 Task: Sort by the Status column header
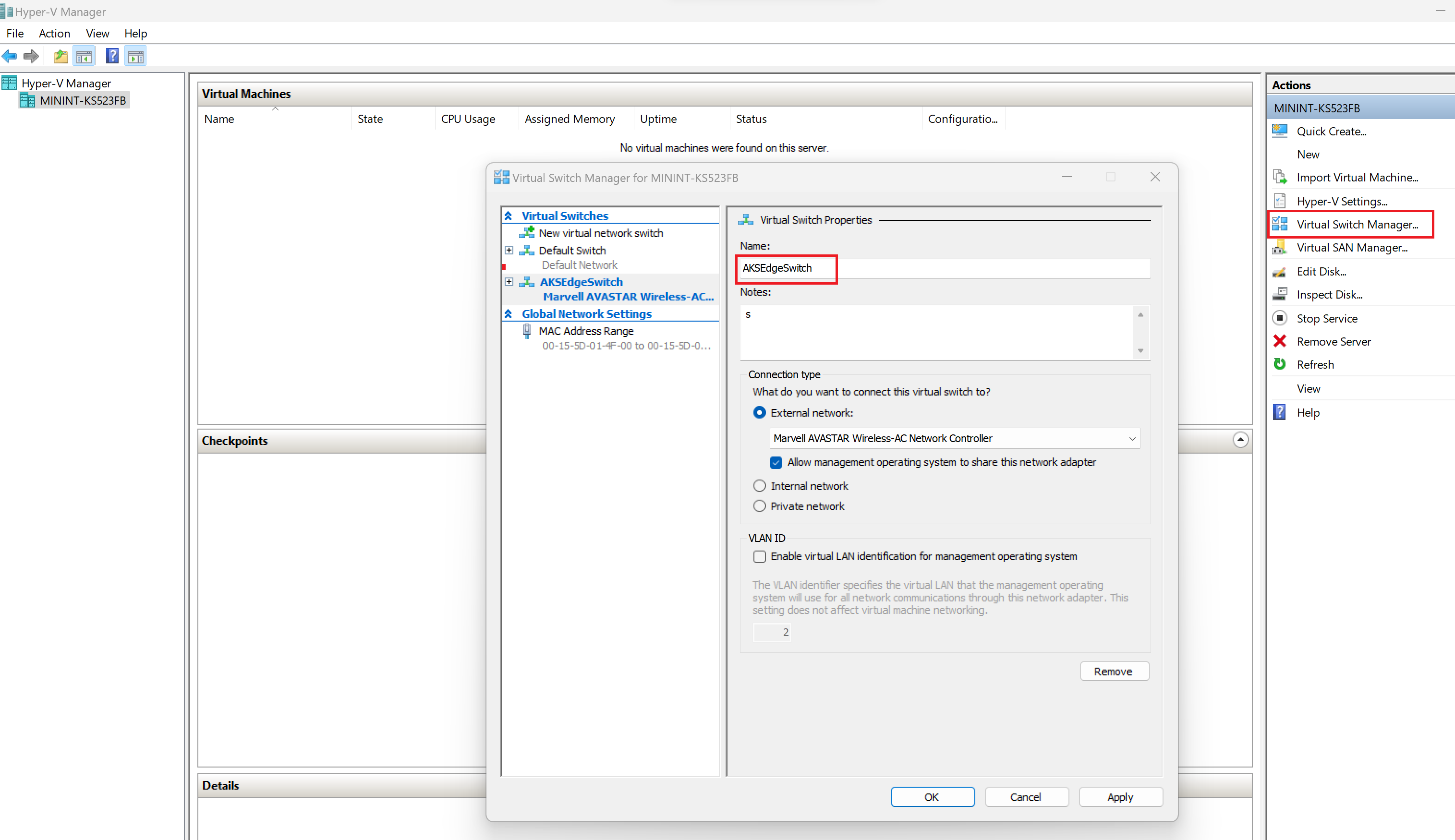coord(826,119)
